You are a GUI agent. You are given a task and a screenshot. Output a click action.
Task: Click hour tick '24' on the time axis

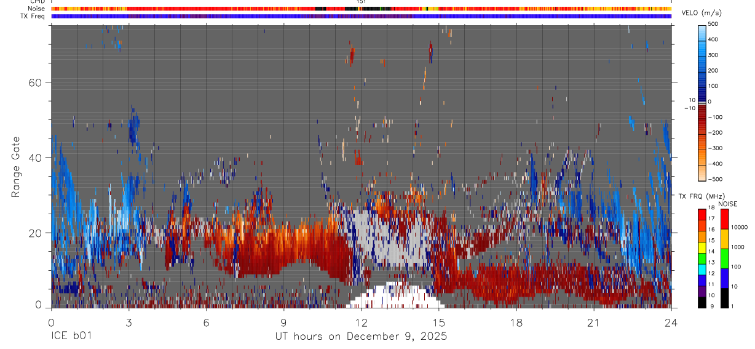pyautogui.click(x=671, y=323)
